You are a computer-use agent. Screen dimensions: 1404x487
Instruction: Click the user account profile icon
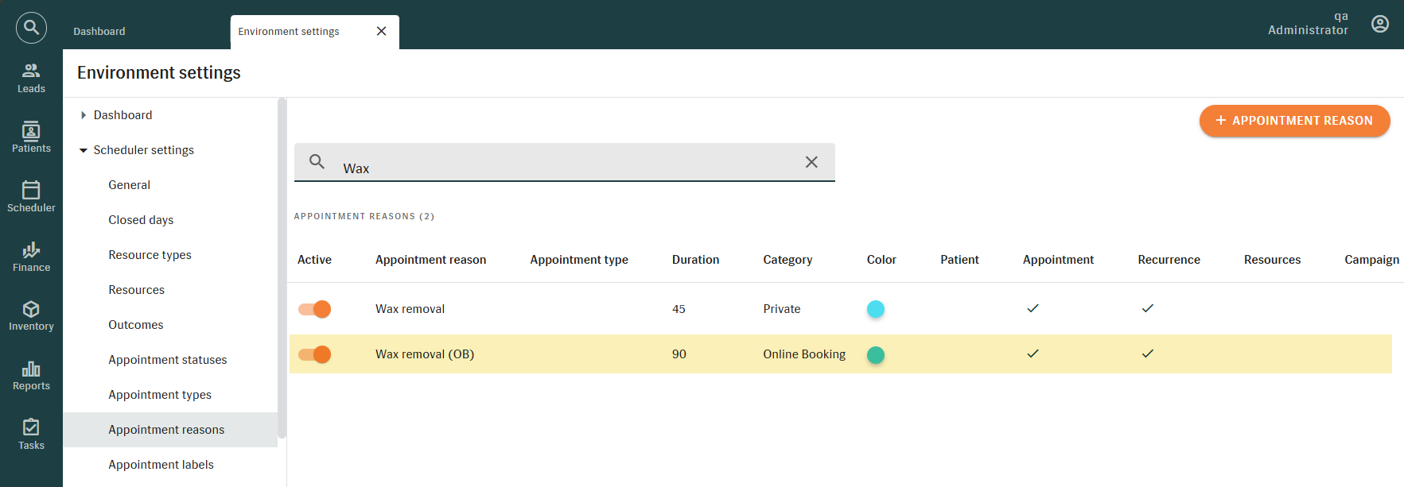pos(1380,24)
